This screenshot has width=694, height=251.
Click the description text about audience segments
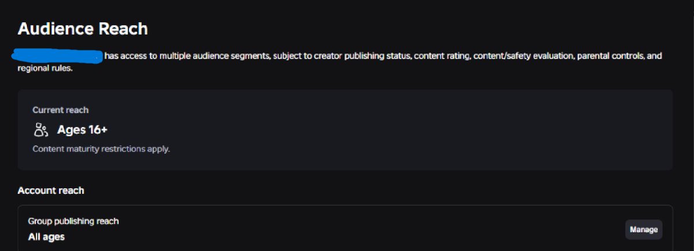click(x=339, y=62)
